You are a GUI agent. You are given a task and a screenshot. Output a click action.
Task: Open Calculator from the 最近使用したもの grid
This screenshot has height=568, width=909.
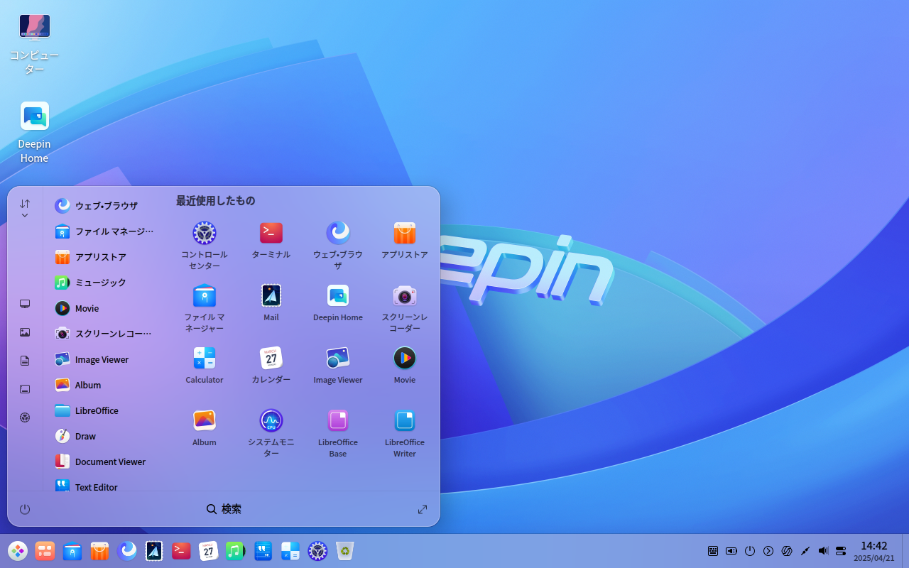point(205,366)
